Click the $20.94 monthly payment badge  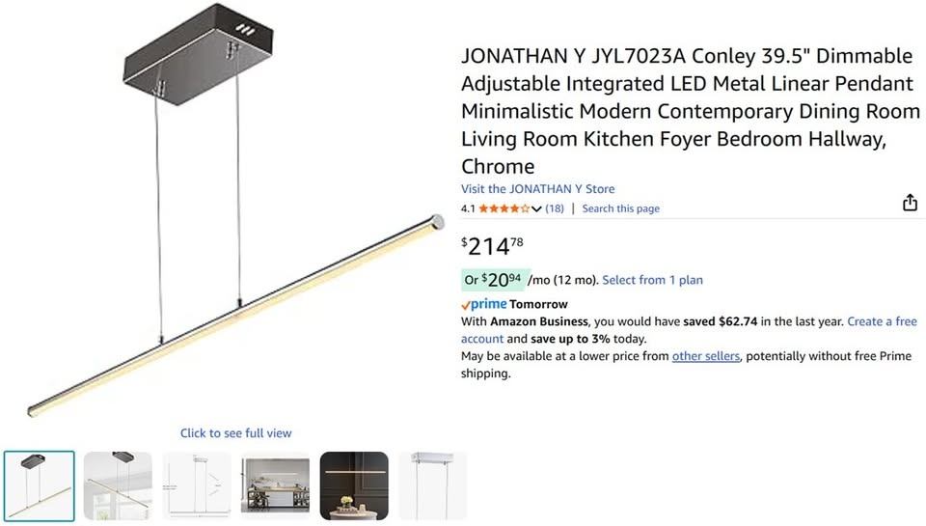(x=494, y=280)
